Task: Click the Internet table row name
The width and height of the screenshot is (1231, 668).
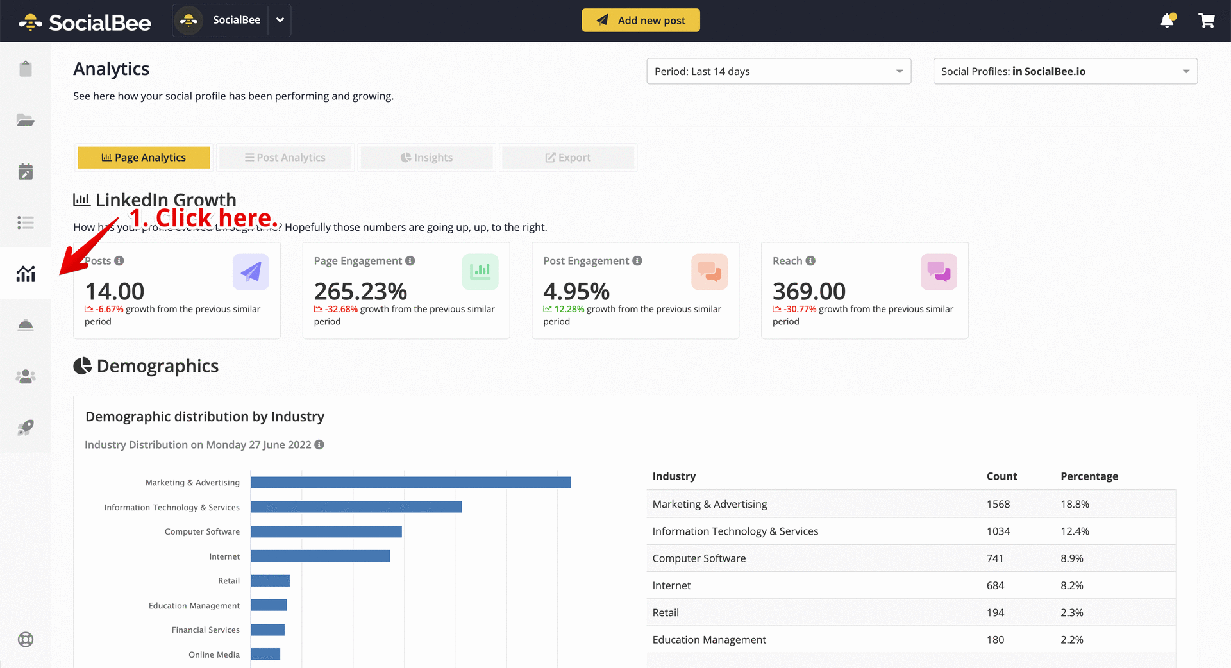Action: coord(671,585)
